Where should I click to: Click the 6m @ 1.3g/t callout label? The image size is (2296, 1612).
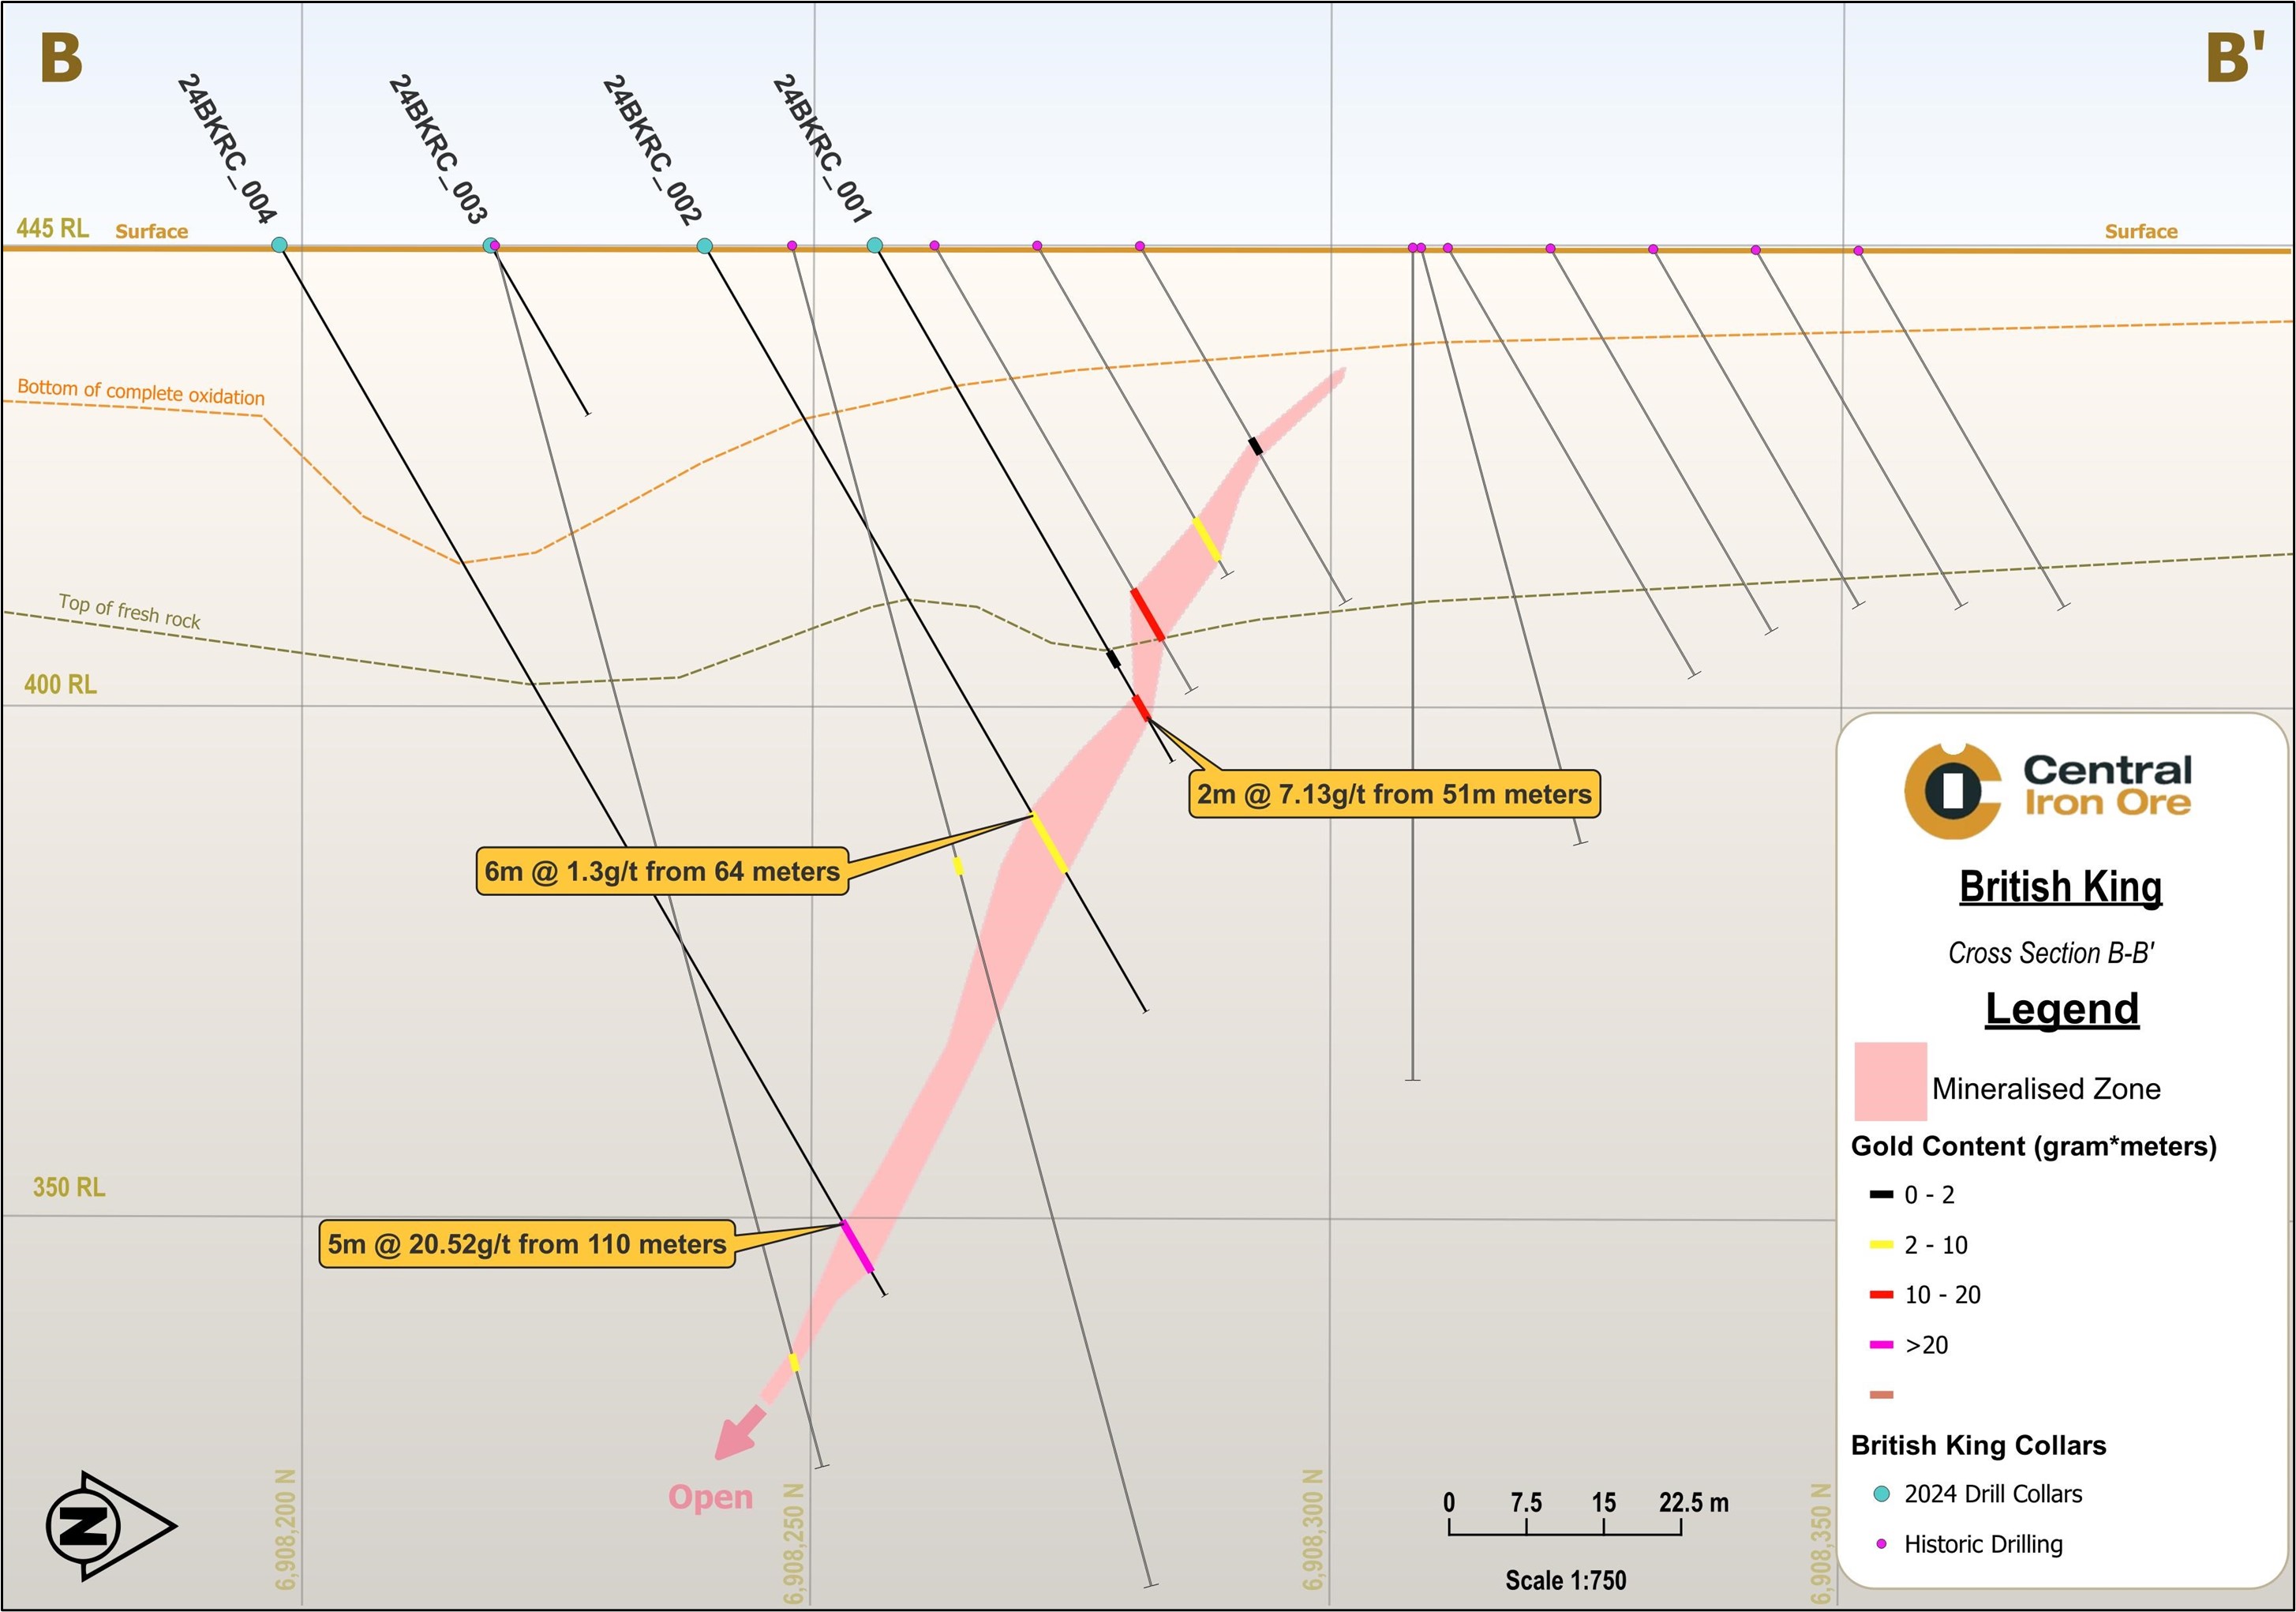point(662,871)
